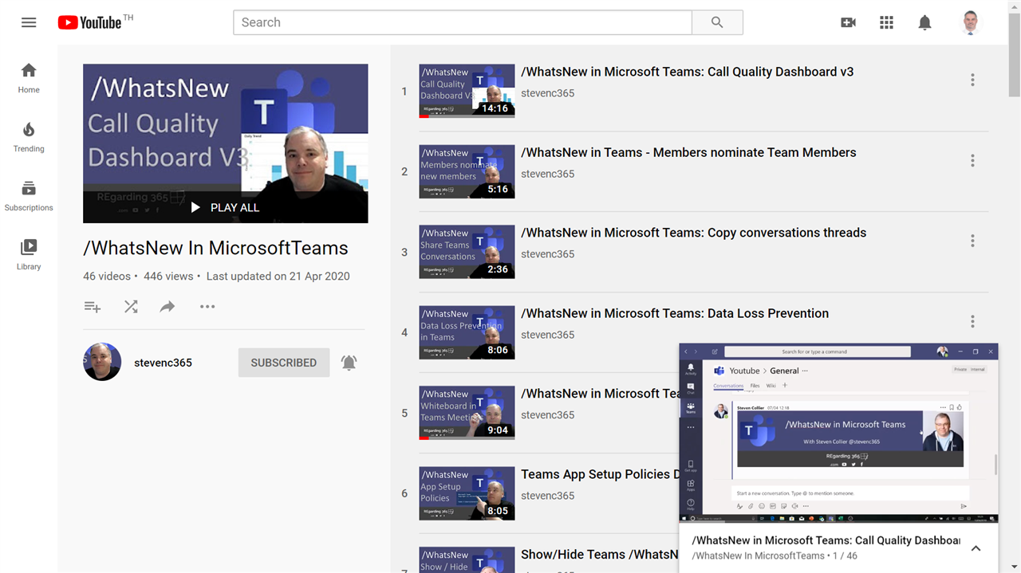Open stevenc365 under Data Loss Prevention video
The width and height of the screenshot is (1021, 573).
tap(547, 335)
